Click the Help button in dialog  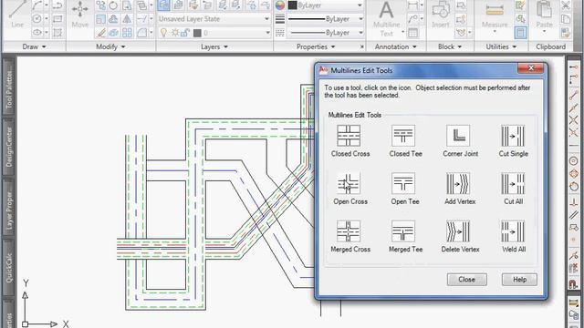coord(519,280)
